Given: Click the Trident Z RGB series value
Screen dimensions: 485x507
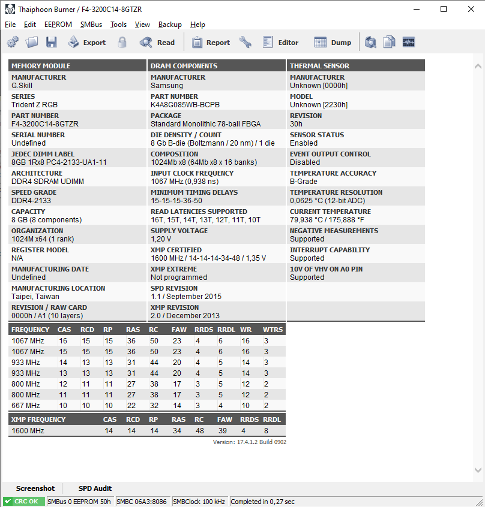Looking at the screenshot, I should [x=35, y=105].
